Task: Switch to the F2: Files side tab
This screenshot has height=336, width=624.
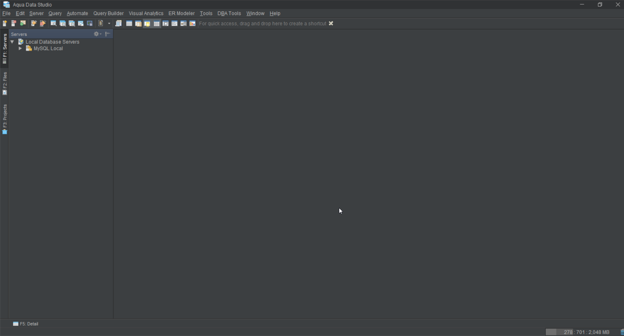Action: [5, 83]
